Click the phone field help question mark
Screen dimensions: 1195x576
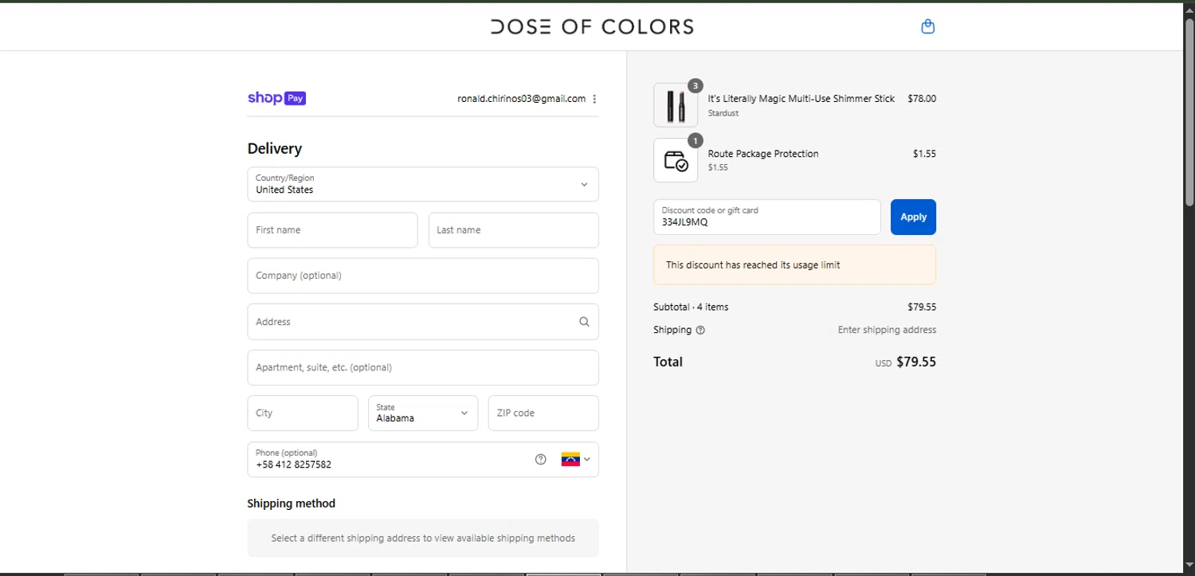541,460
